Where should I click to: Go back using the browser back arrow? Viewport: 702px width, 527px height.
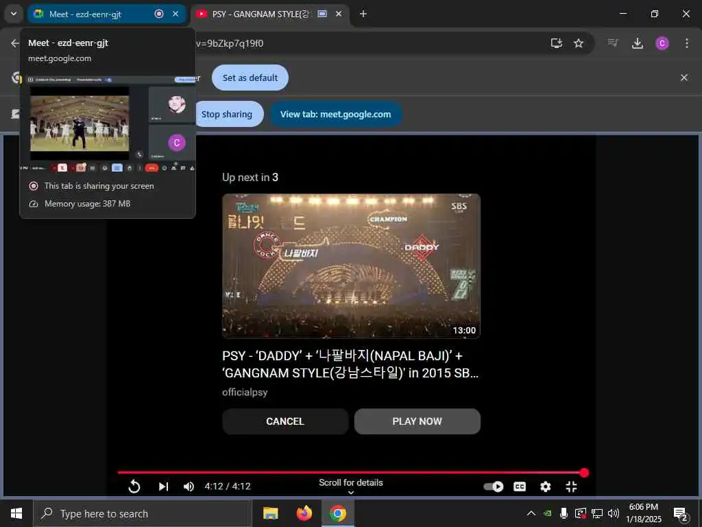click(x=15, y=43)
